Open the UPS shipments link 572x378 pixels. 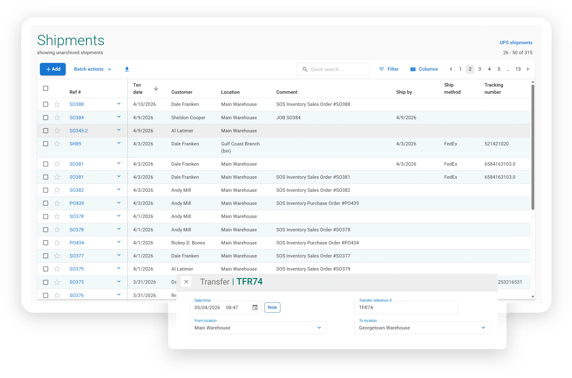[516, 43]
